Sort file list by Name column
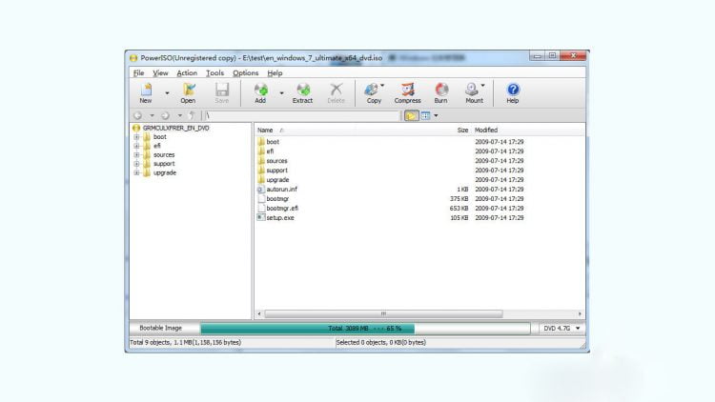The height and width of the screenshot is (402, 715). pos(265,131)
